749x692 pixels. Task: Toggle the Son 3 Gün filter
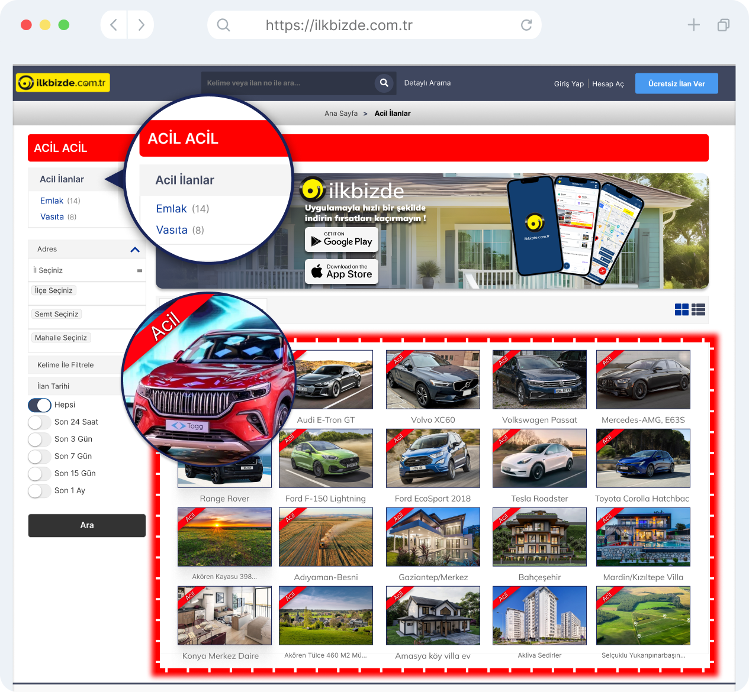pos(40,439)
